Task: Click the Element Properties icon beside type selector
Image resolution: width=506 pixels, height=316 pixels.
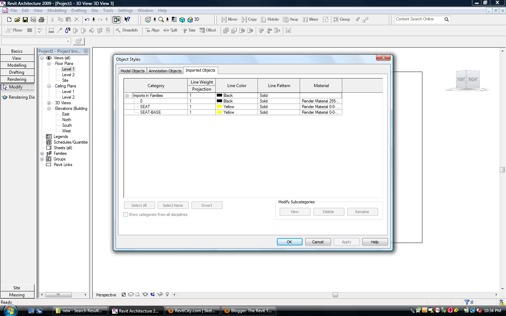Action: pos(78,41)
